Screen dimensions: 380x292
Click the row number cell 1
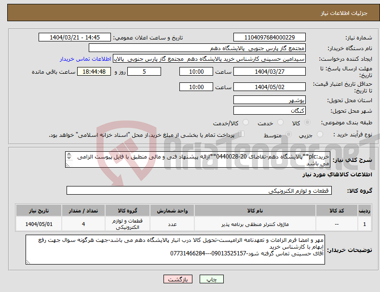tap(364, 224)
